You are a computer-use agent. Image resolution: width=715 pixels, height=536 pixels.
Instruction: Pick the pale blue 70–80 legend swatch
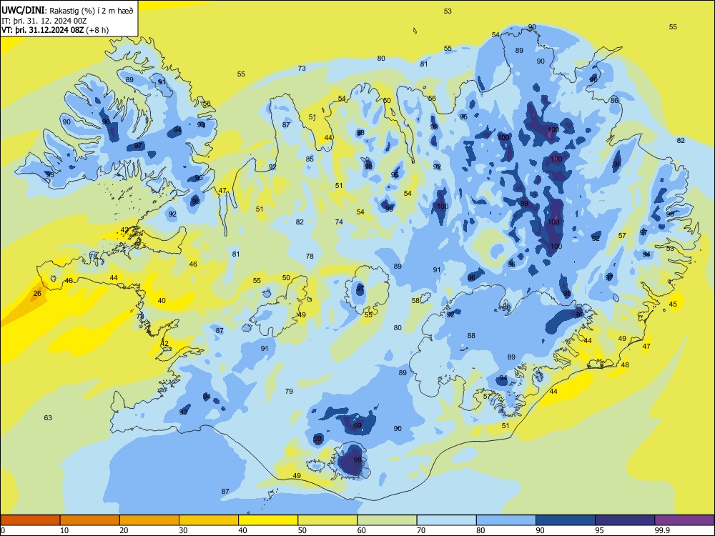(x=446, y=520)
